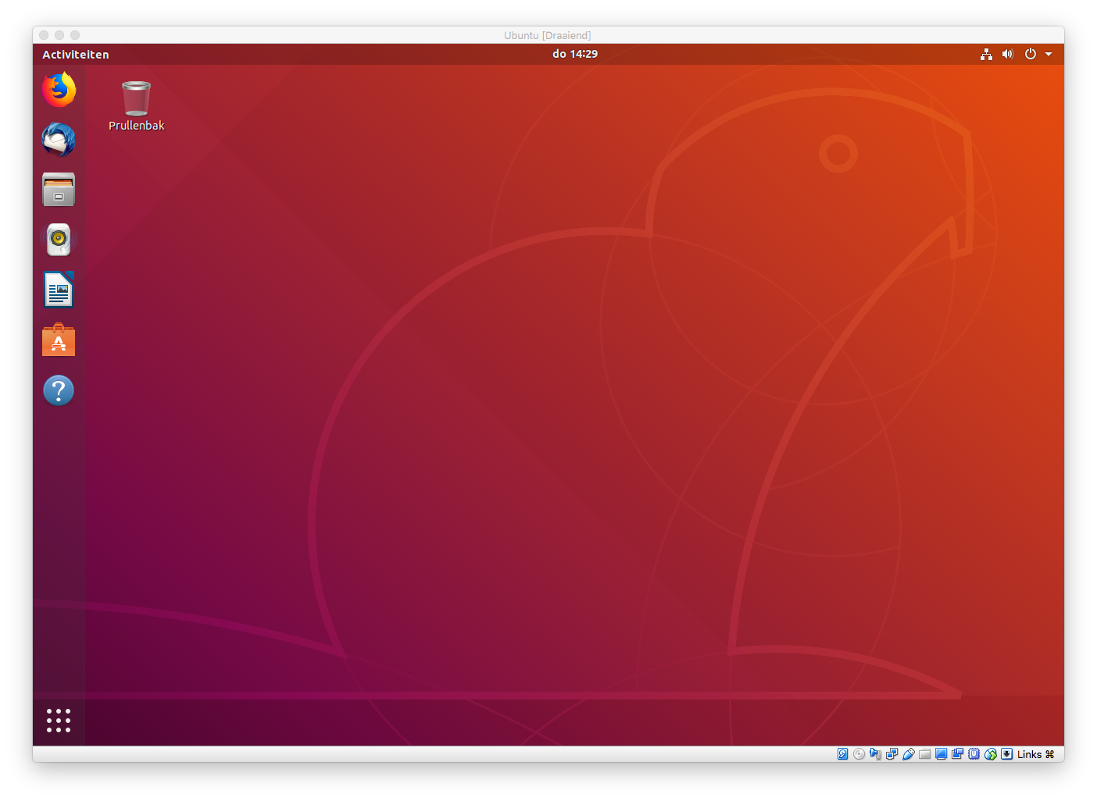Click the power icon in top bar
This screenshot has width=1097, height=801.
coord(1031,54)
